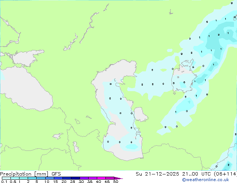Screen dimensions: 237x183
Task: Click the 5–10 mm legend swatch
Action: pyautogui.click(x=41, y=178)
